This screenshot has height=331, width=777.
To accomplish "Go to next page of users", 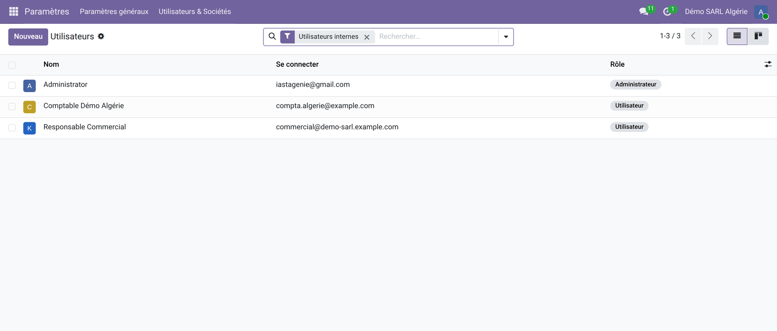I will point(710,36).
